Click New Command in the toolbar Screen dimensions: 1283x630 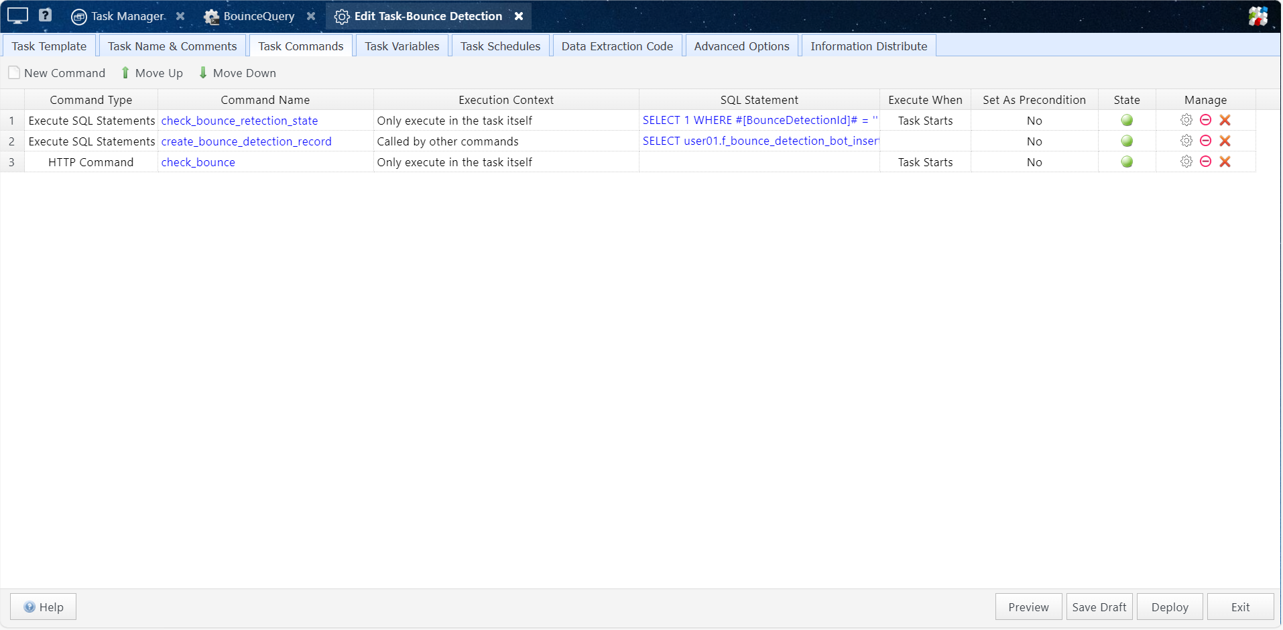pos(57,73)
